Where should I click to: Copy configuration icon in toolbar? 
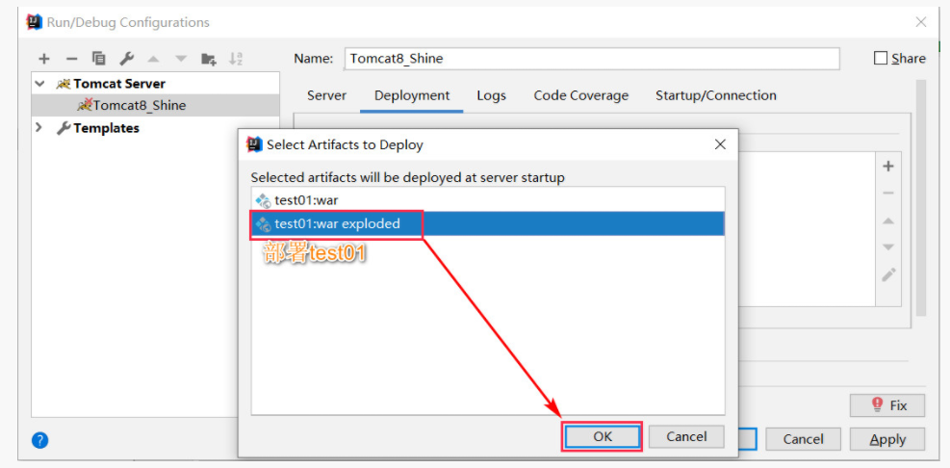(x=99, y=59)
